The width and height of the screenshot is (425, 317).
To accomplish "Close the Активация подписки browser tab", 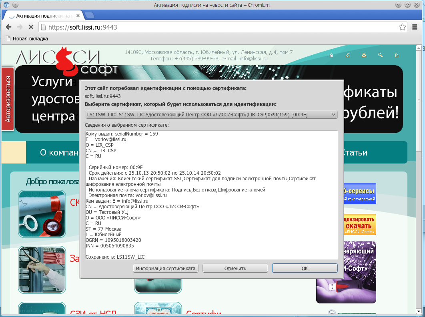I will click(77, 16).
